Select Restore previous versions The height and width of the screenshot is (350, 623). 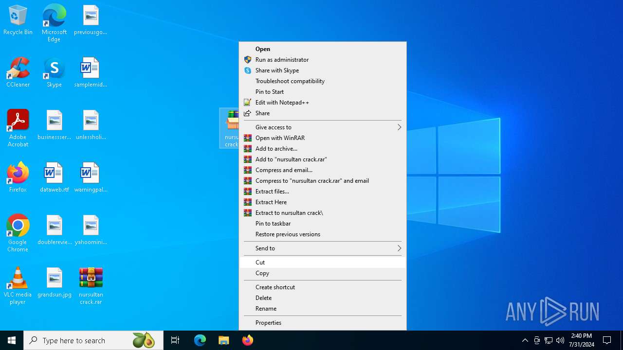pos(323,234)
